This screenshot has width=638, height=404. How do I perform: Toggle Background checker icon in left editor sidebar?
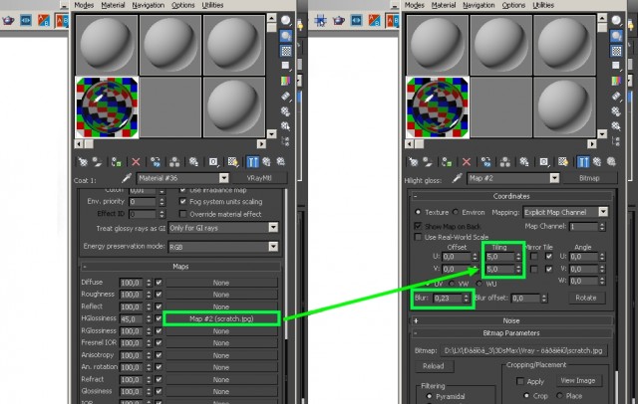tap(286, 51)
